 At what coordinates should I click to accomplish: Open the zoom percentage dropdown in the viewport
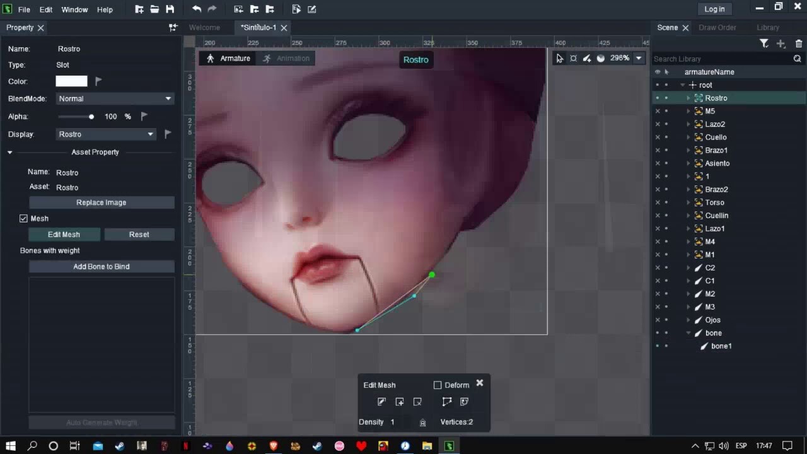pos(638,58)
